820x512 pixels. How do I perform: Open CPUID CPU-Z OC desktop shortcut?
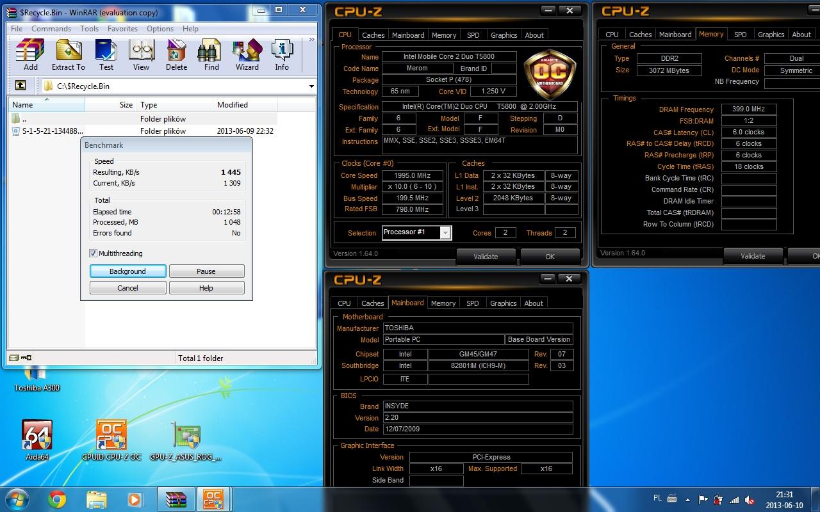tap(111, 440)
